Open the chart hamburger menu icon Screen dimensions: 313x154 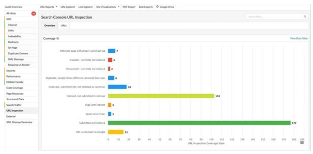click(302, 142)
